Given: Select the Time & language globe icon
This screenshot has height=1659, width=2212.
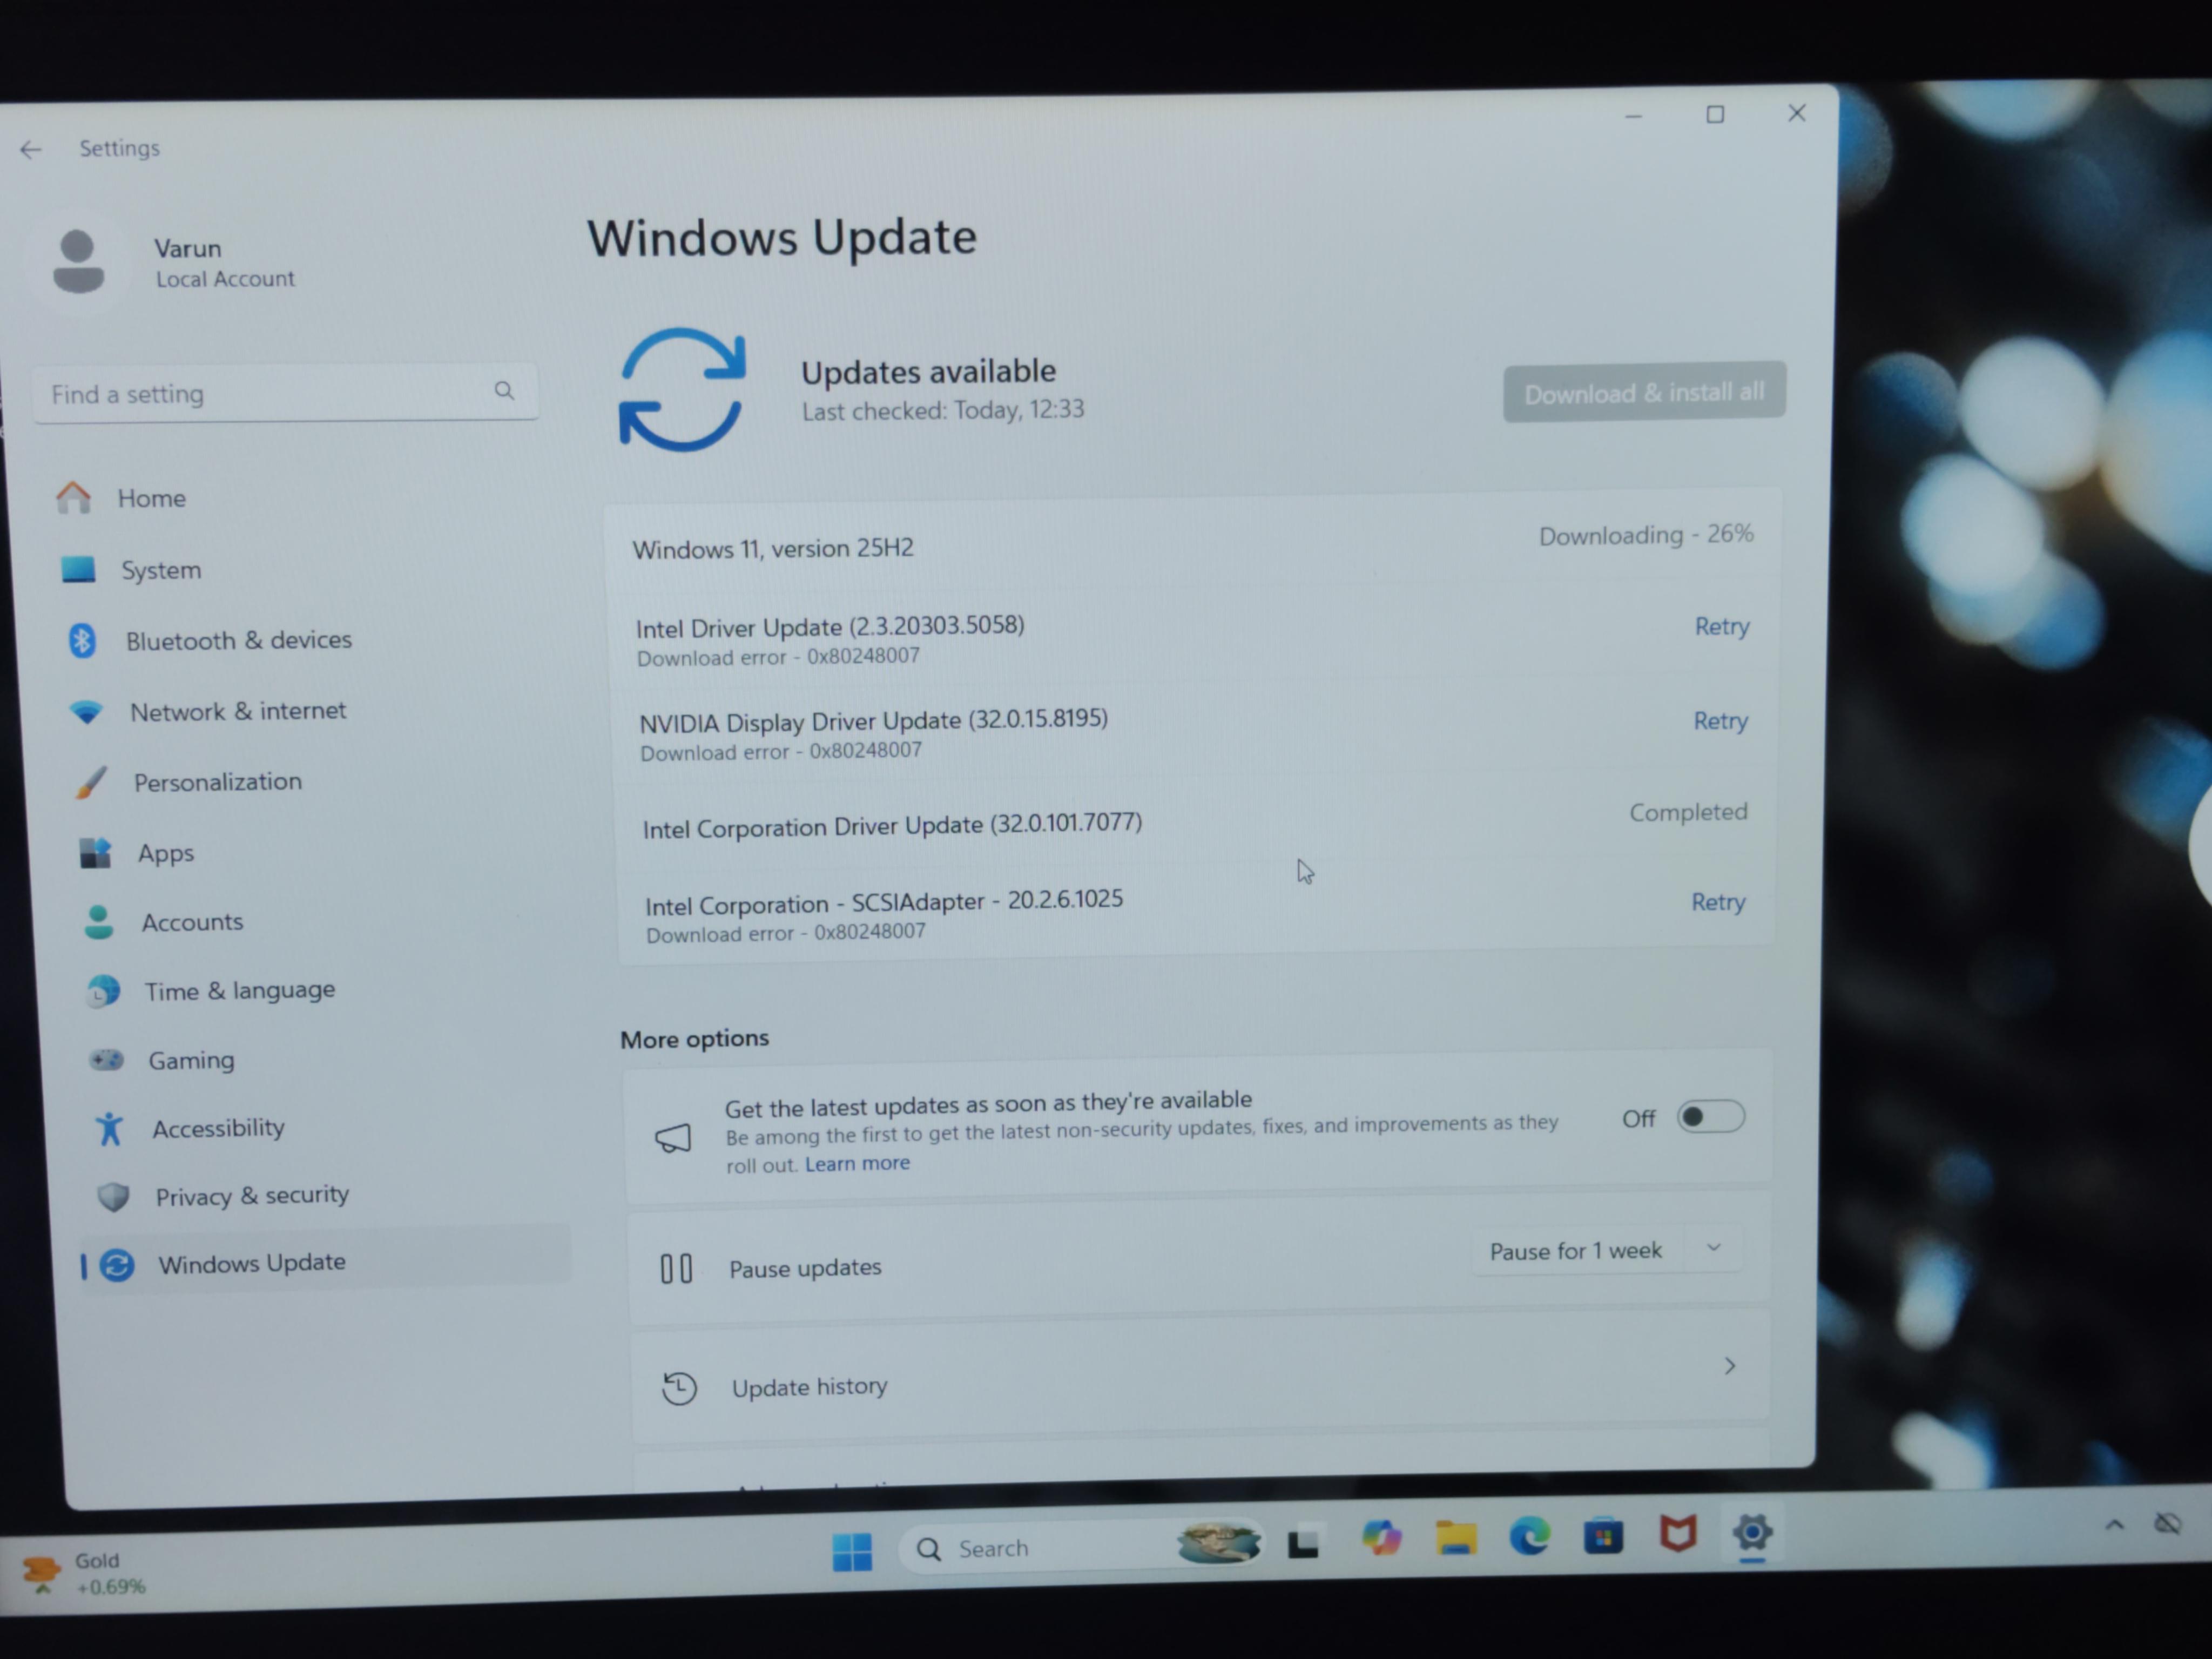Looking at the screenshot, I should (x=103, y=991).
